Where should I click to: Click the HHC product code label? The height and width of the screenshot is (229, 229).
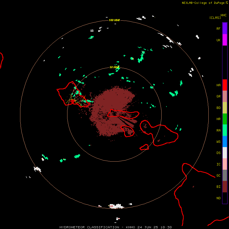(x=224, y=15)
